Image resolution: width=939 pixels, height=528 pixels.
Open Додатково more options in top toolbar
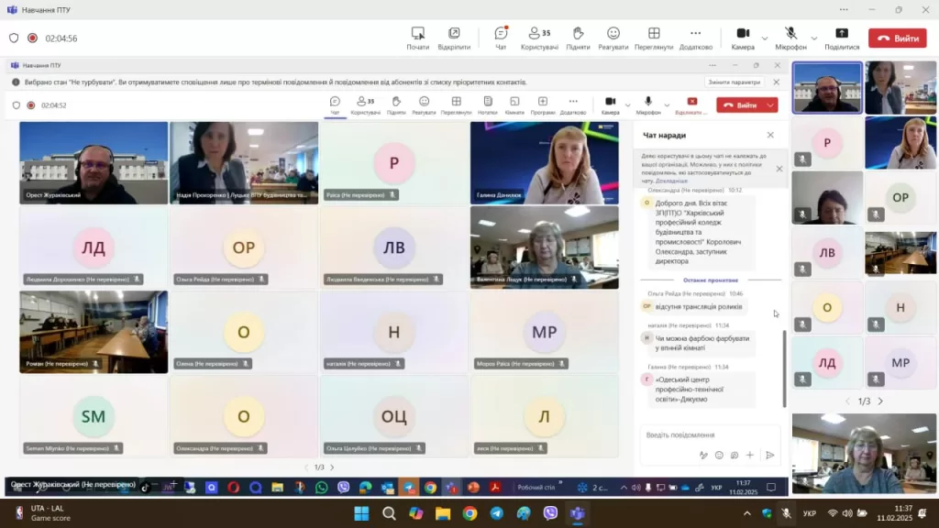[x=695, y=38]
